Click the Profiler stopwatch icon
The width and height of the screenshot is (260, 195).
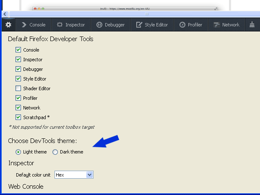(182, 25)
